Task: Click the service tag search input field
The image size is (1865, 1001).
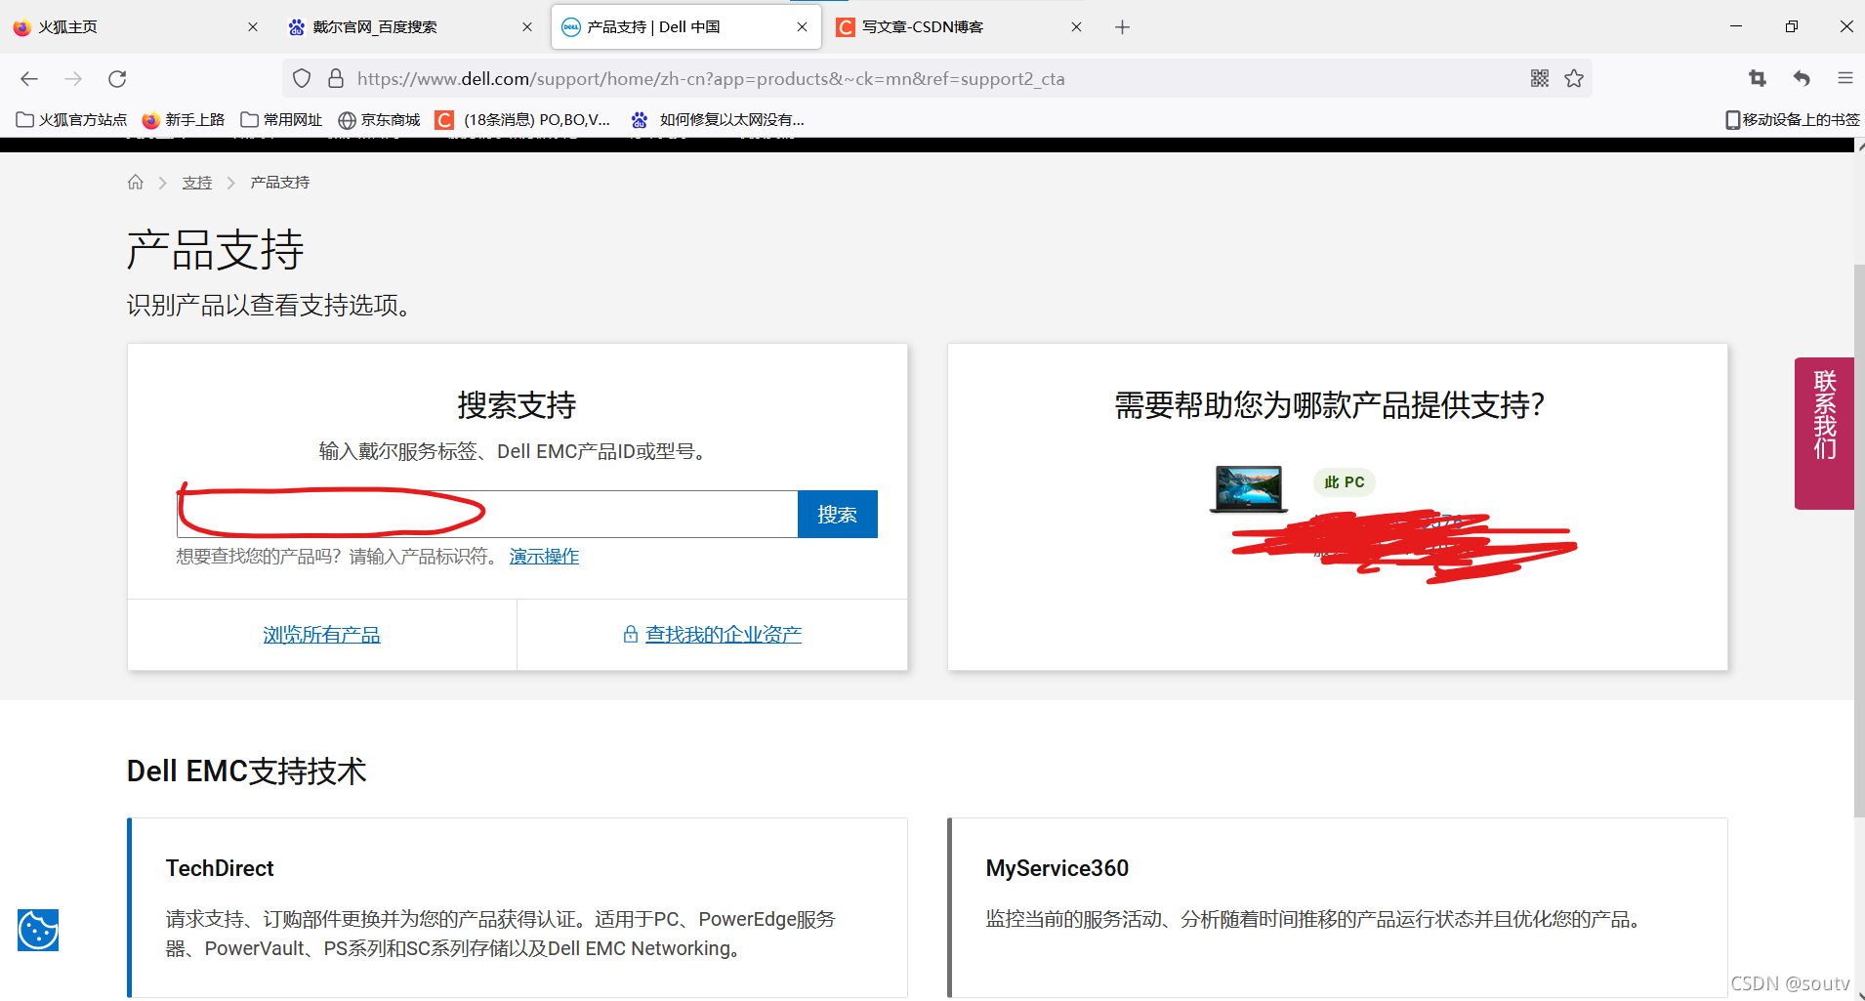Action: [x=487, y=514]
